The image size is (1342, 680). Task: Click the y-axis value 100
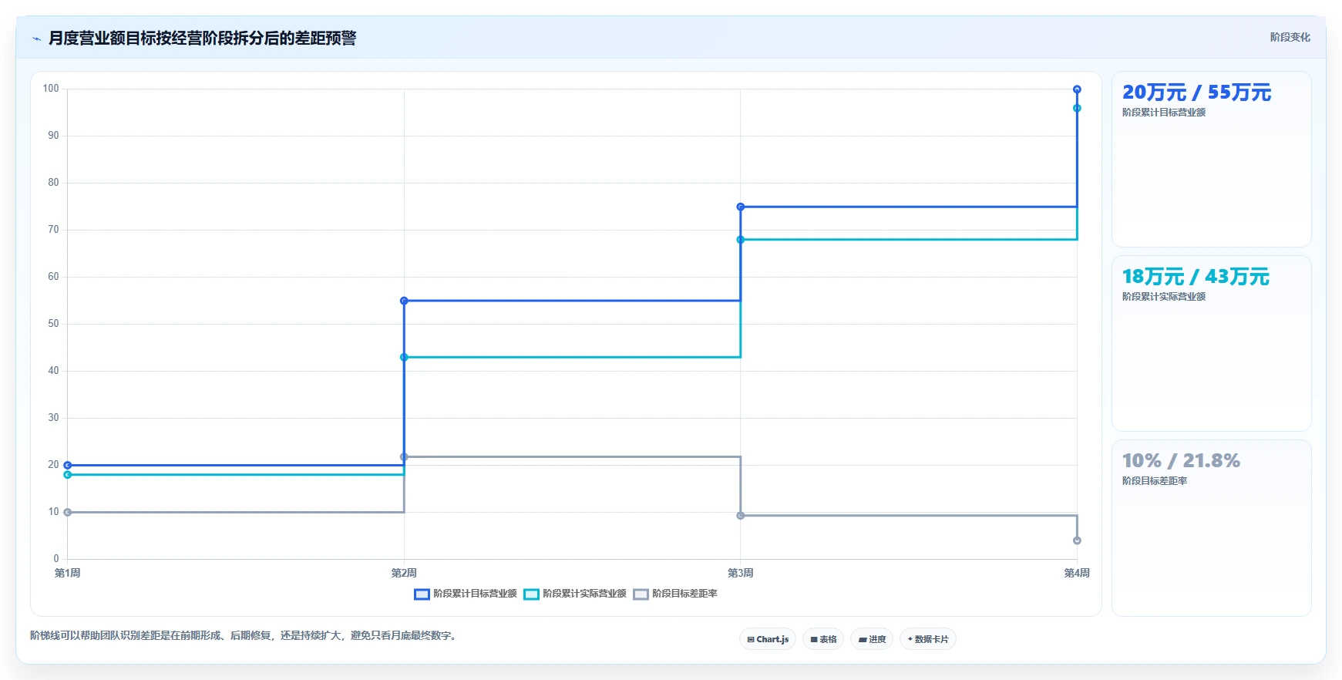51,89
